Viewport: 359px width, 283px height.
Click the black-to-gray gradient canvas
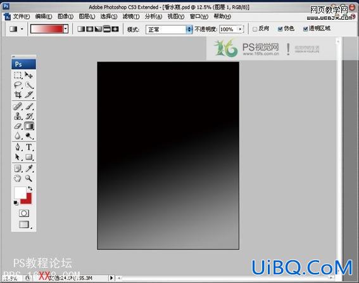coord(168,155)
